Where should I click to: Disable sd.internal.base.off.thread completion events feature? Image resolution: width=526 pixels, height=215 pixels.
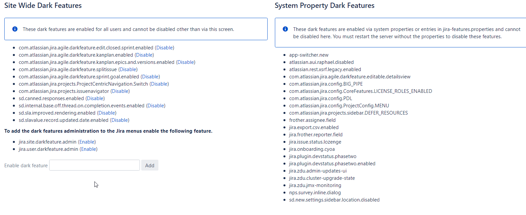(156, 106)
